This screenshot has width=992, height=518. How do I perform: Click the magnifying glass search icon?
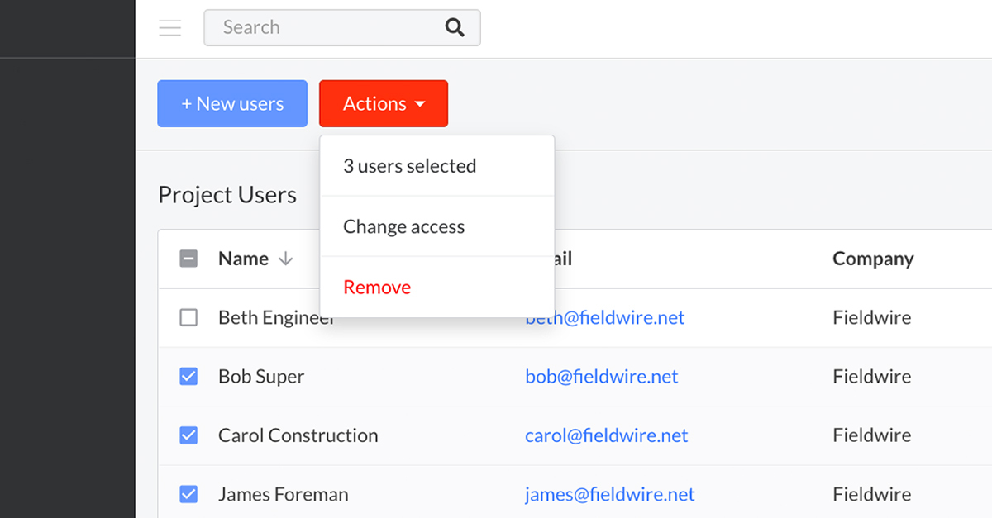455,28
